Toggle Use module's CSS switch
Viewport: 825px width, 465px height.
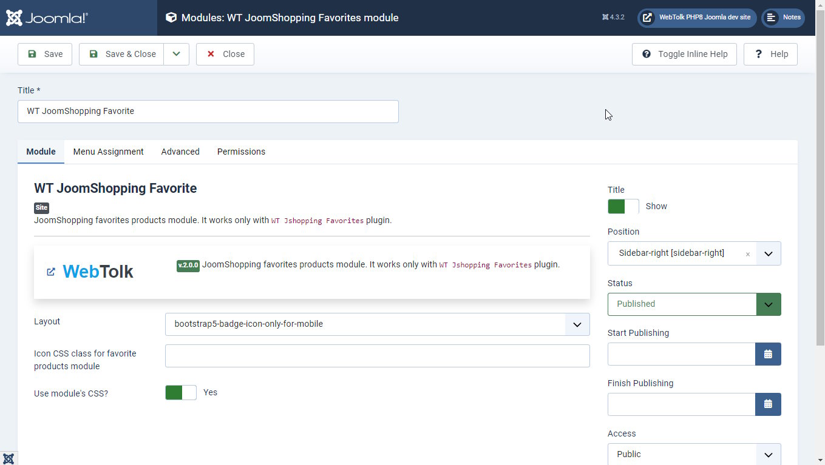(181, 392)
